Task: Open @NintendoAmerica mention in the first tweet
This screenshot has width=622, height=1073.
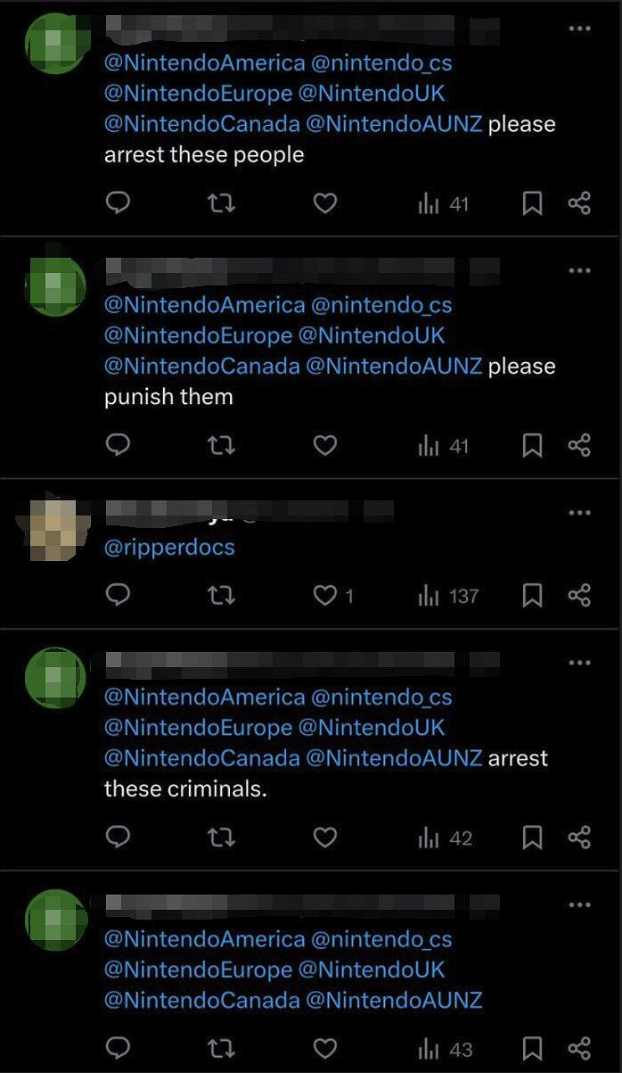Action: pos(205,62)
